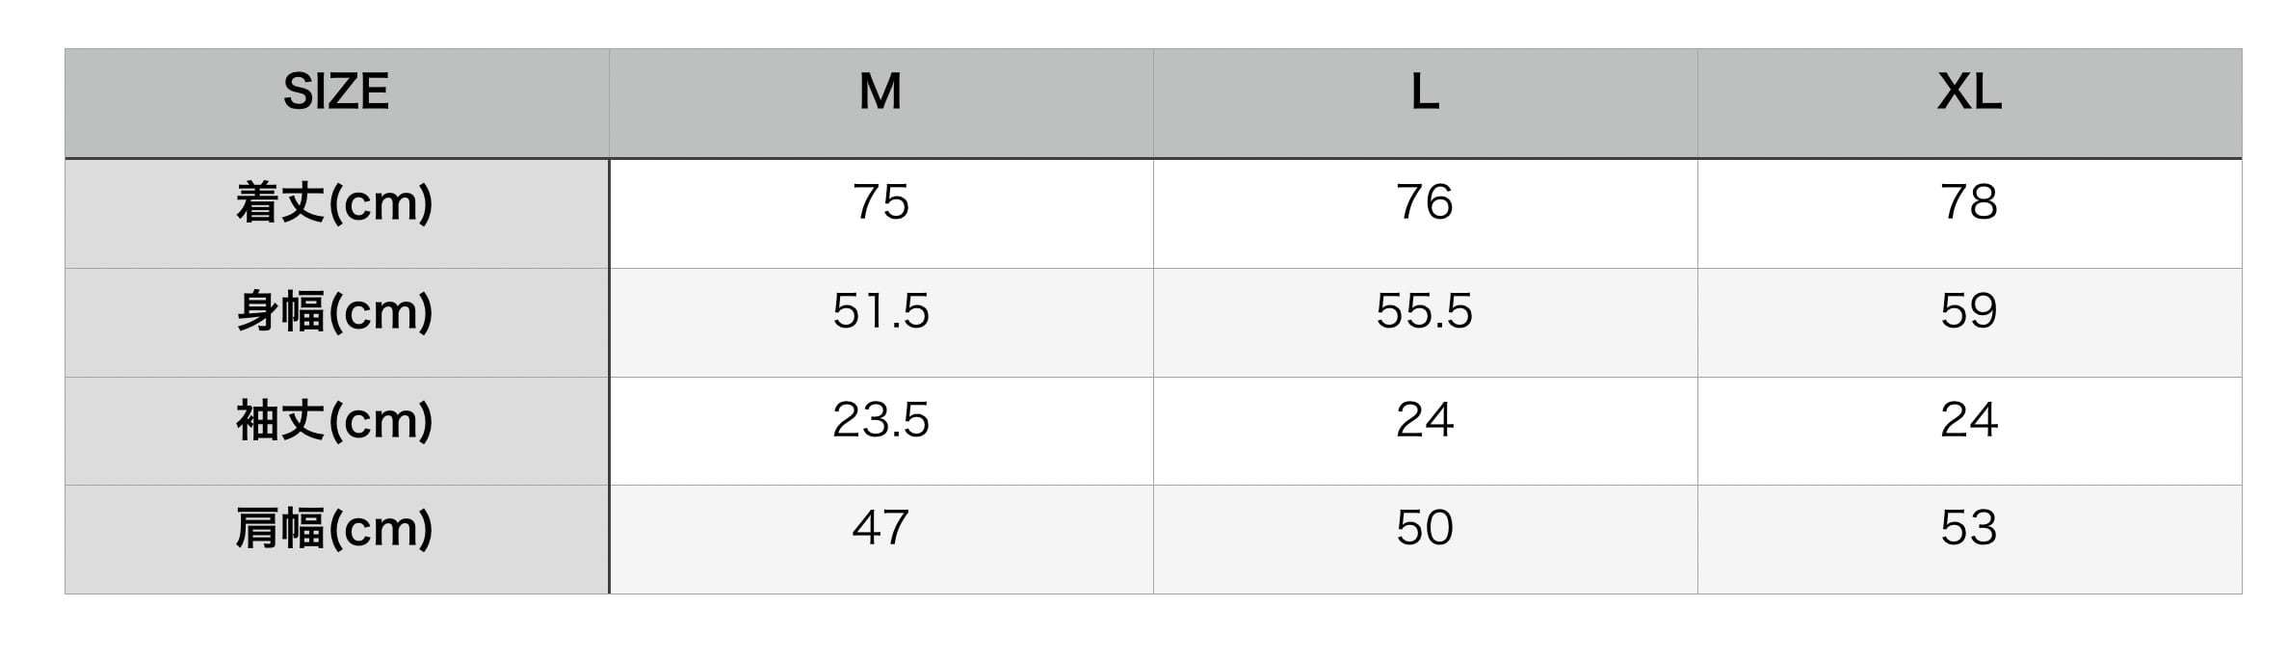Viewport: 2287px width, 660px height.
Task: Select the 袖丈 value 23.5 cell
Action: (x=881, y=421)
